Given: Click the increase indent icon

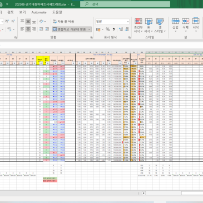Looking at the screenshot, I should (47, 29).
